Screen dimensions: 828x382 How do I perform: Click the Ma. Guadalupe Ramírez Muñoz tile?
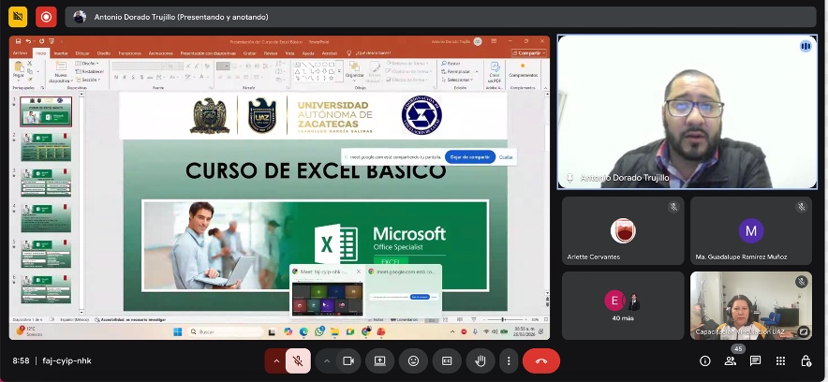click(750, 230)
